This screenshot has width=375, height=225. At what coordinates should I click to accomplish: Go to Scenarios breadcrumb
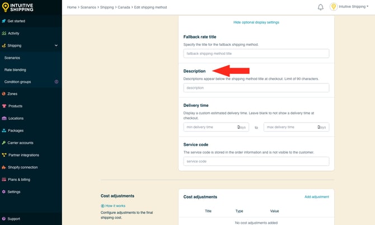(88, 7)
